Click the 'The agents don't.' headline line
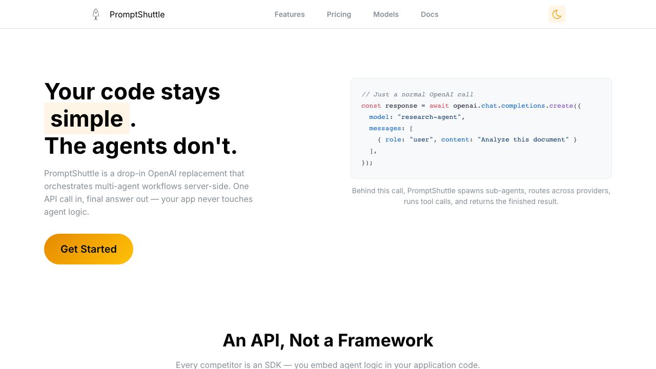Viewport: 656px width, 369px height. (141, 146)
